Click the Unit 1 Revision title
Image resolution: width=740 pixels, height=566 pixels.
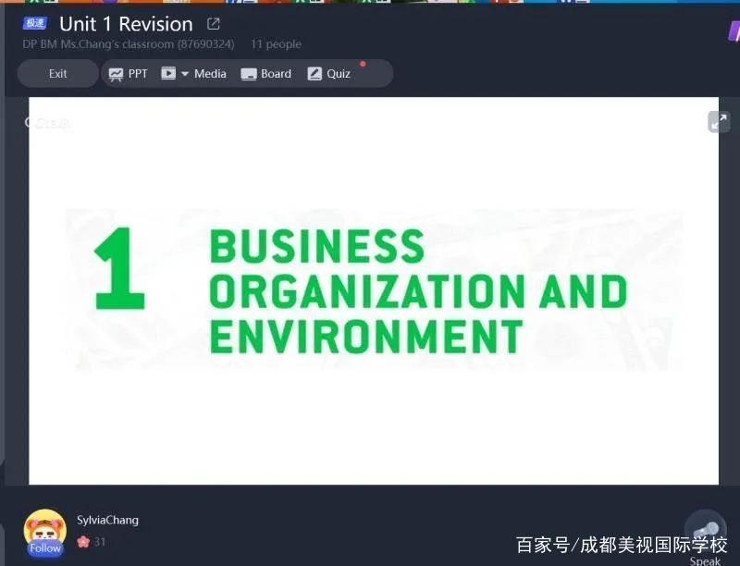126,24
